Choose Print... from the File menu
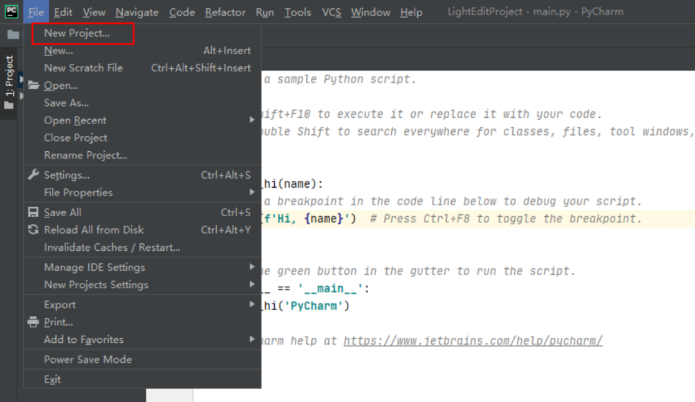The image size is (695, 402). 142,322
